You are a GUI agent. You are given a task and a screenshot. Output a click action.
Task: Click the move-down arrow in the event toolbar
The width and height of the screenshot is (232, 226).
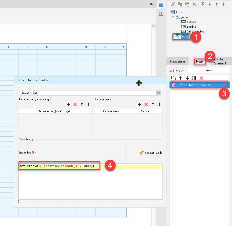187,78
